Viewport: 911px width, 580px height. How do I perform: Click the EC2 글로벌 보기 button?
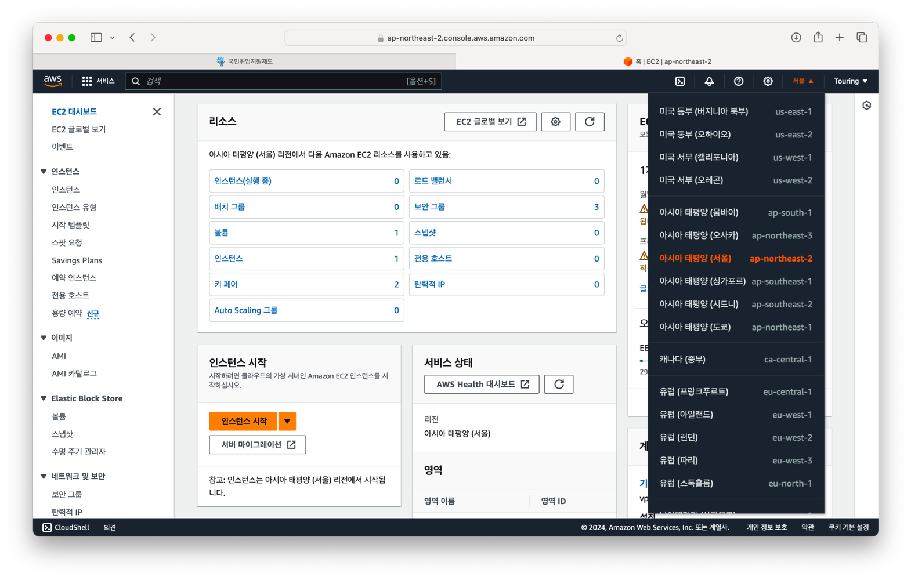[490, 122]
